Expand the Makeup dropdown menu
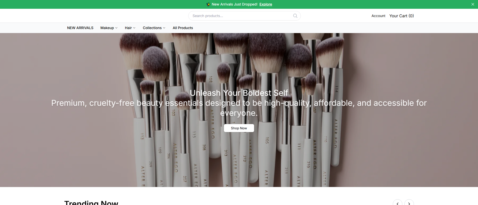 pos(109,28)
